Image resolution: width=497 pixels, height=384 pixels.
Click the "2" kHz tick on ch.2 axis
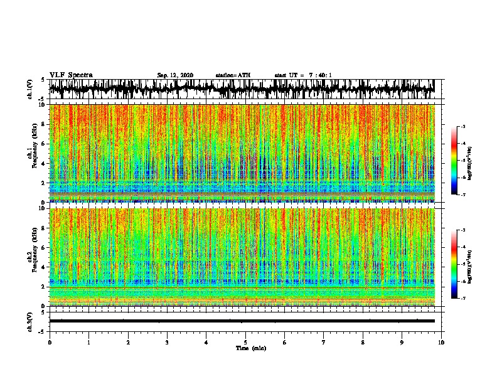[x=44, y=287]
